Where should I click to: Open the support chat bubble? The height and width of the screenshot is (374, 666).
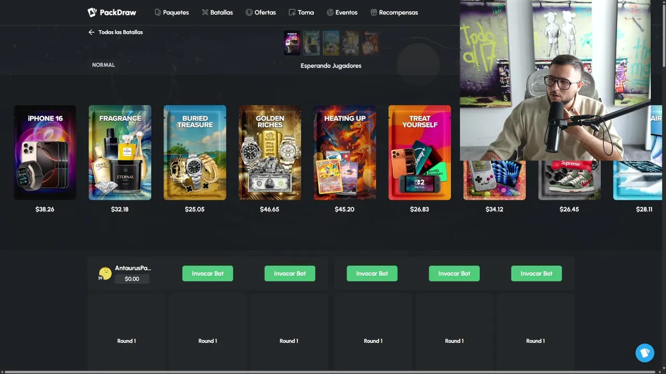tap(645, 353)
